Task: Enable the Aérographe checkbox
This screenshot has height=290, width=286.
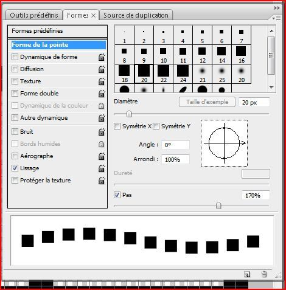Action: [15, 156]
